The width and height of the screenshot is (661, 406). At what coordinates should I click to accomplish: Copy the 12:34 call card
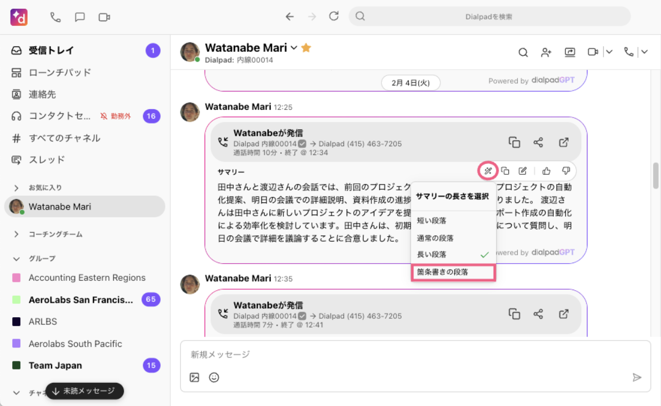pos(515,143)
